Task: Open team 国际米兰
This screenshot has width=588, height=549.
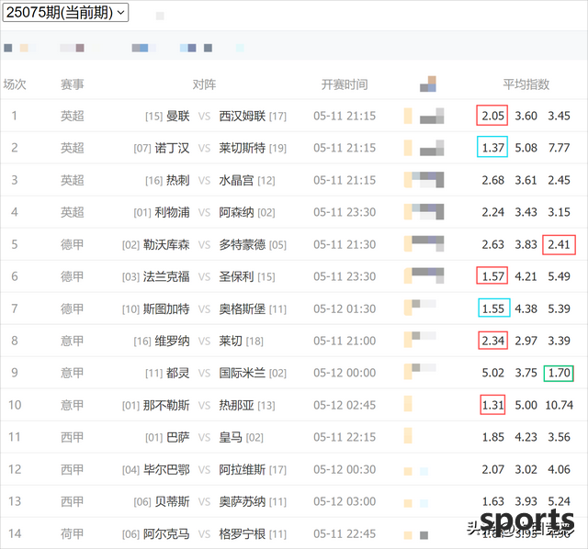Action: (x=243, y=373)
